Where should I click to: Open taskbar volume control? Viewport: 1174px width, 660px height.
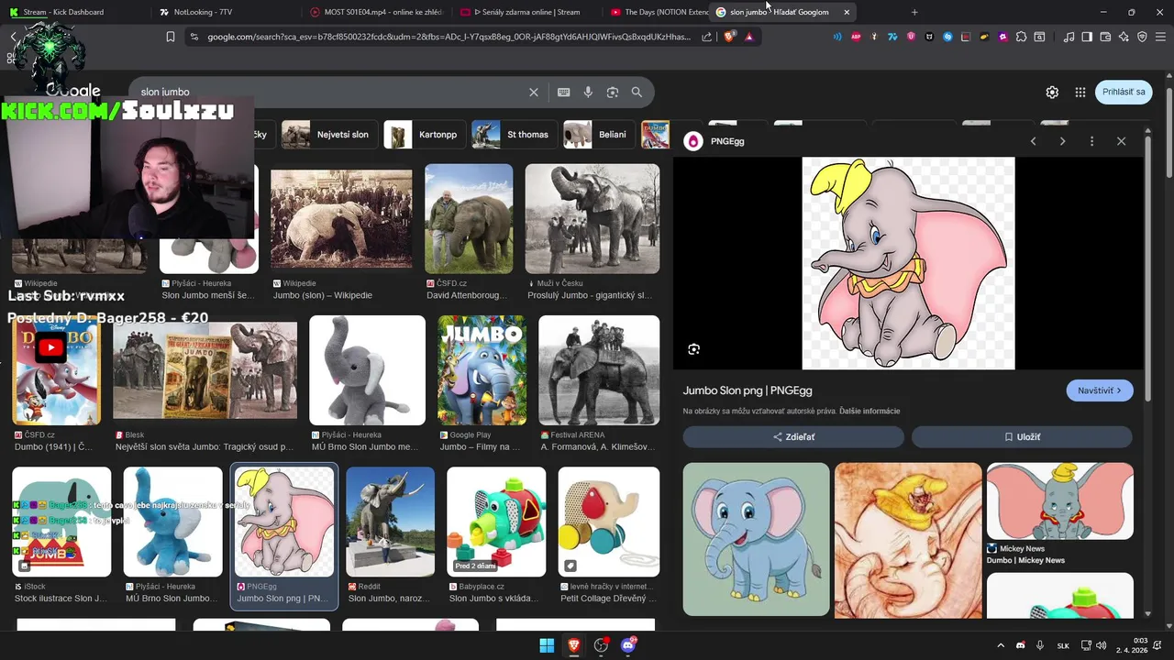(1101, 645)
